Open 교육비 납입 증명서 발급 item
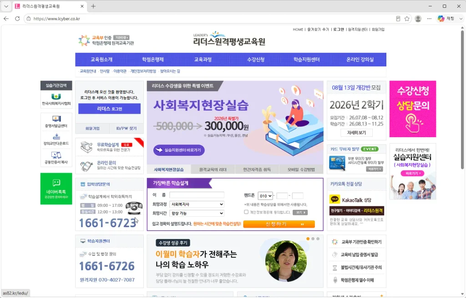 pyautogui.click(x=355, y=255)
